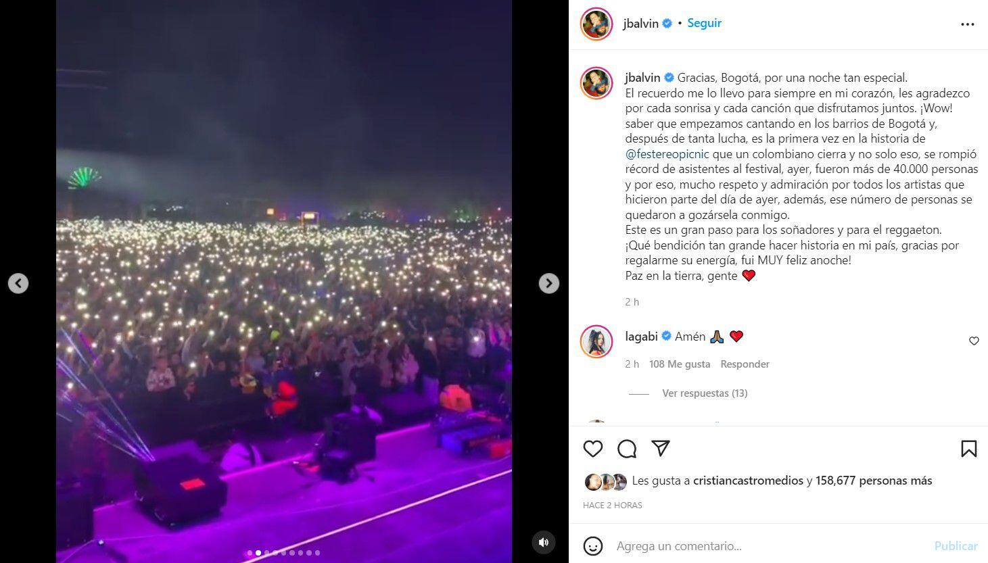
Task: Go to next carousel slide arrow
Action: [x=548, y=283]
